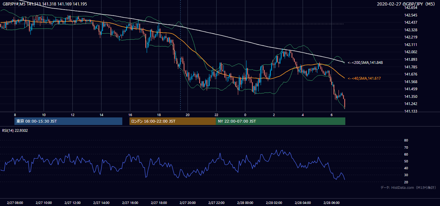The height and width of the screenshot is (206, 440).
Task: Click the 2/27 12:00 date label
Action: (x=73, y=203)
